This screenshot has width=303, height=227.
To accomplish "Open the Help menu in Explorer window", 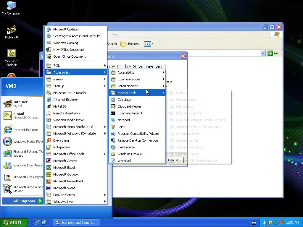I will pos(115,34).
